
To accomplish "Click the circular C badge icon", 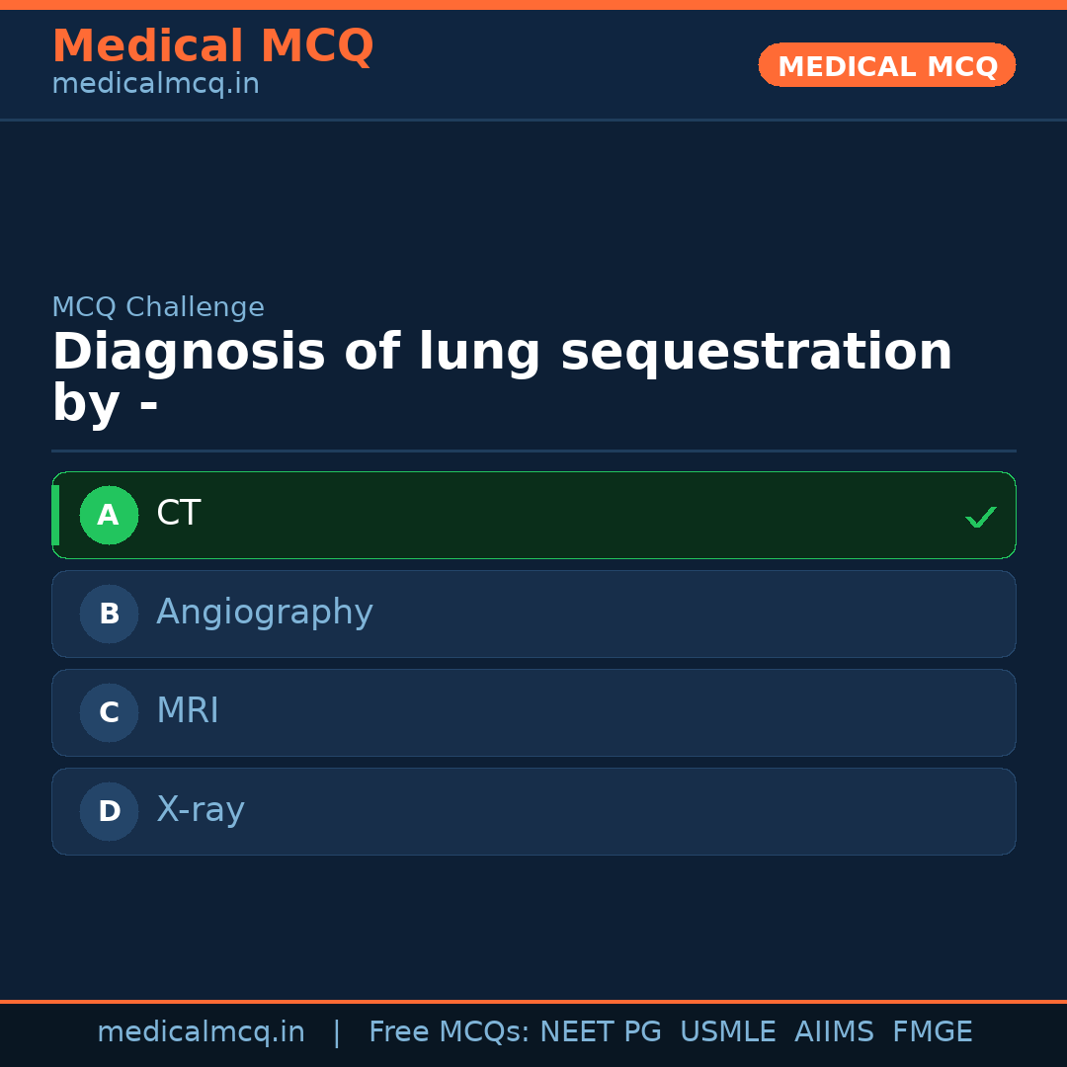I will point(109,712).
